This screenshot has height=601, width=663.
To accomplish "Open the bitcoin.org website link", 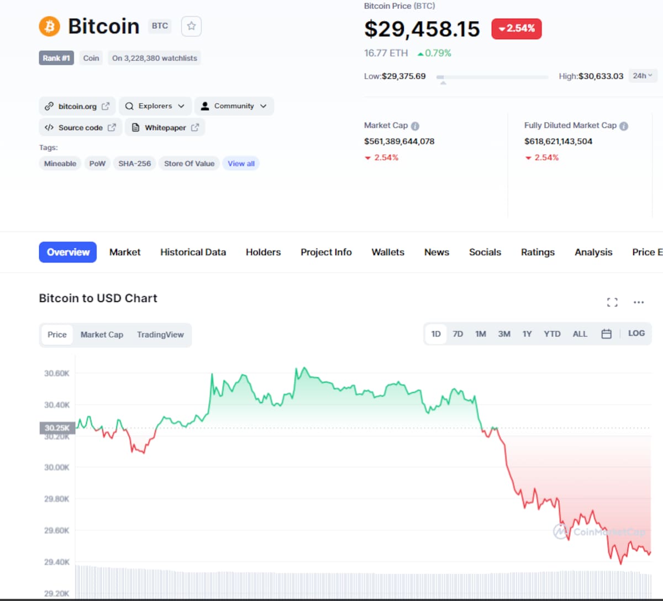I will click(77, 106).
